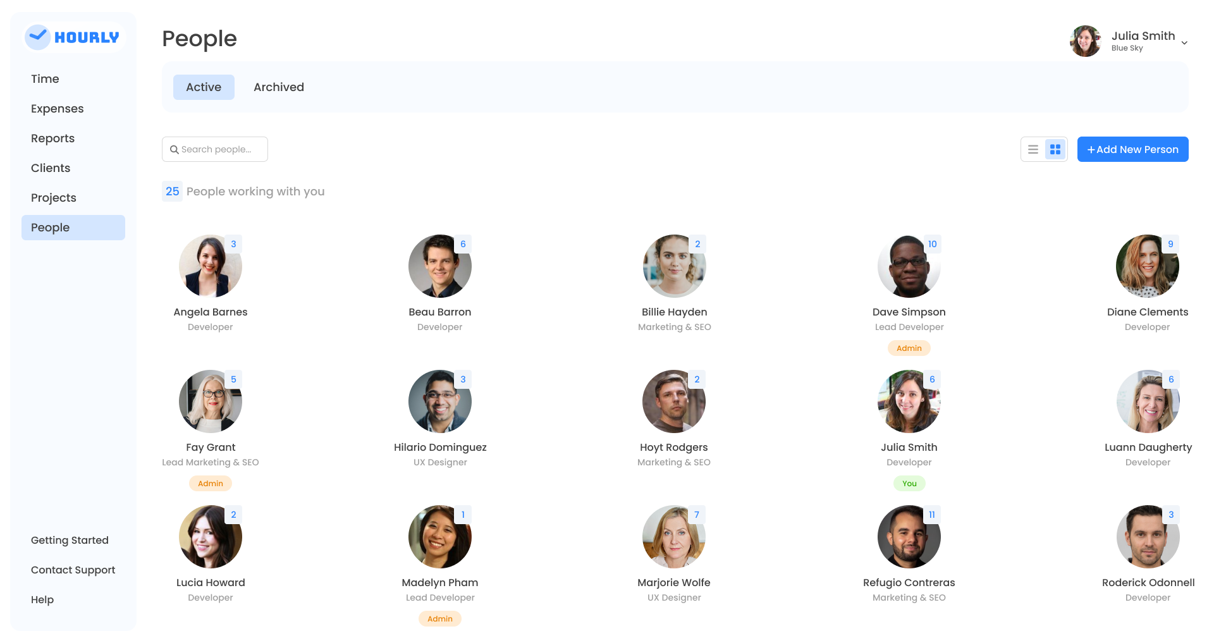Open the Reports page in sidebar
Viewport: 1214px width, 643px height.
tap(52, 138)
